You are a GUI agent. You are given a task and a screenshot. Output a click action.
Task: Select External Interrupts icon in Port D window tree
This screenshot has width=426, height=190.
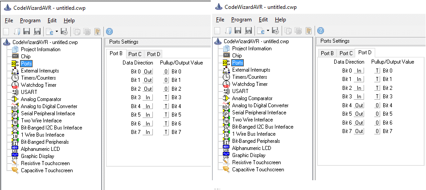[226, 70]
